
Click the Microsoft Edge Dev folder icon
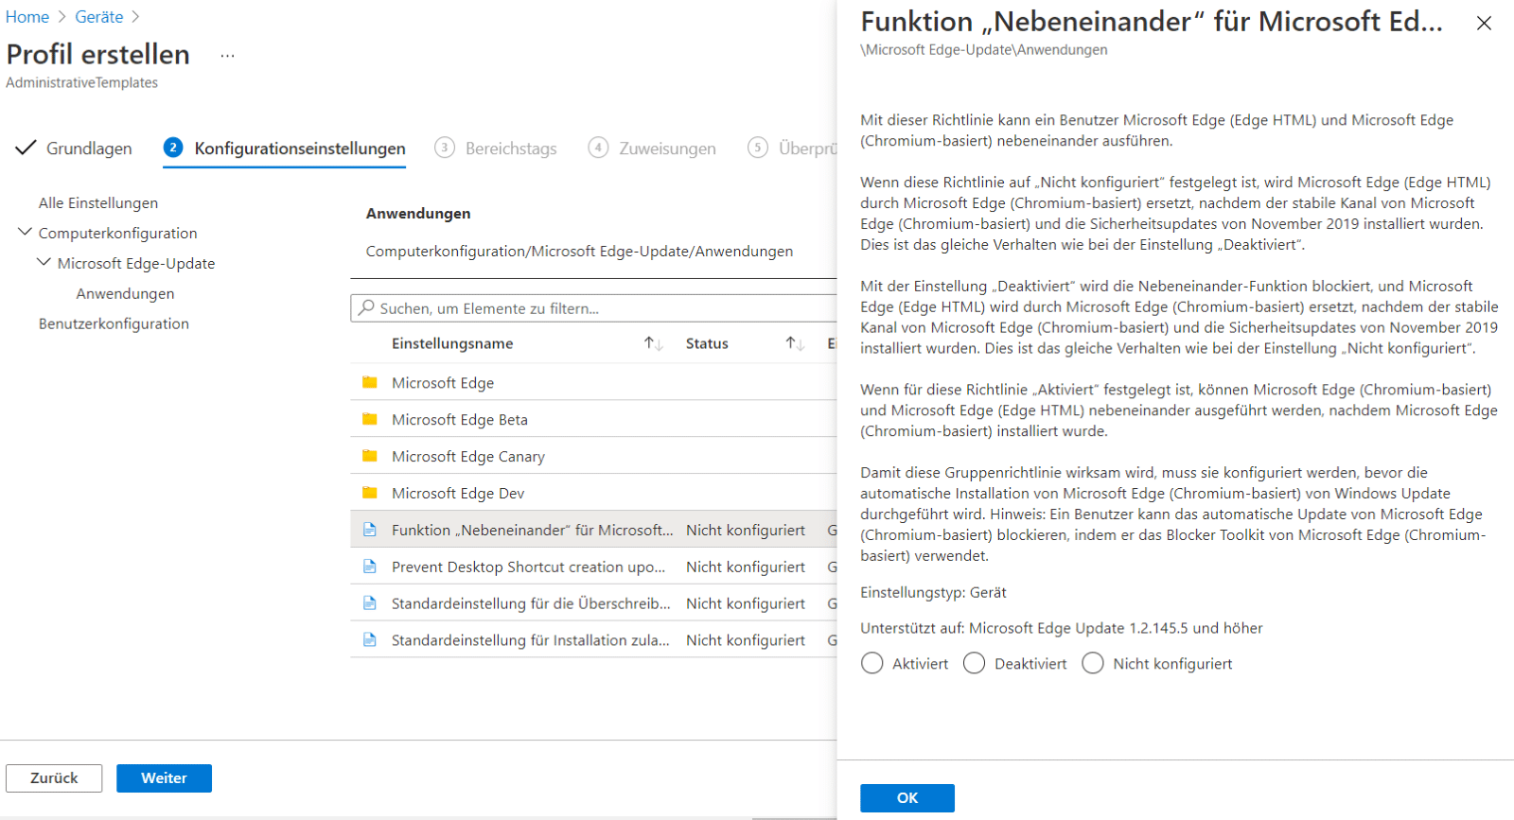tap(370, 493)
